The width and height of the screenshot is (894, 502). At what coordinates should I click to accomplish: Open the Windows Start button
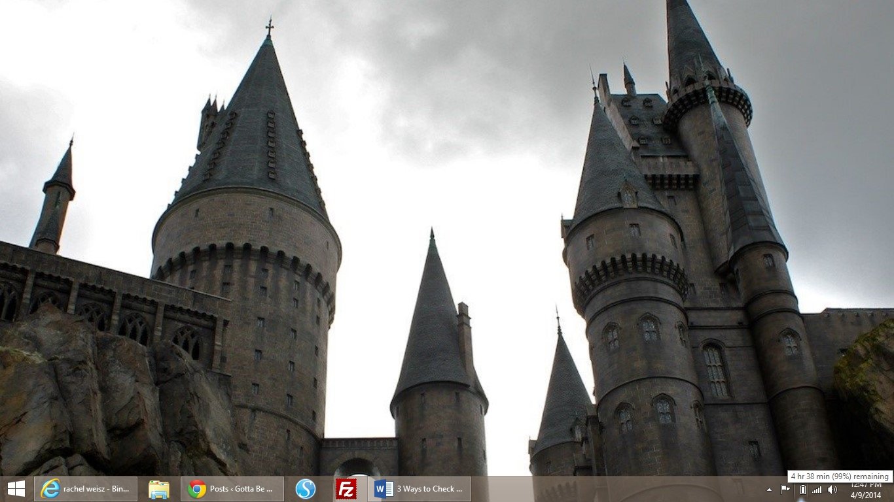point(16,489)
